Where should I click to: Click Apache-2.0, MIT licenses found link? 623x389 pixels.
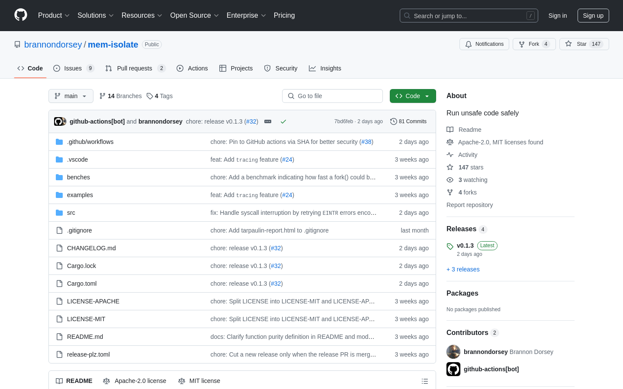coord(495,142)
